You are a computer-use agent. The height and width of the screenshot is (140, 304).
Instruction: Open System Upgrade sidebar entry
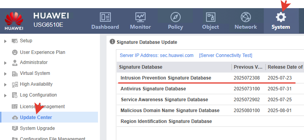pos(37,128)
